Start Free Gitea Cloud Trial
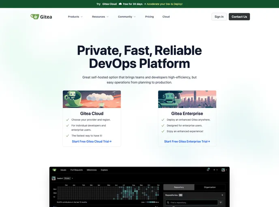This screenshot has width=279, height=207. tap(92, 142)
